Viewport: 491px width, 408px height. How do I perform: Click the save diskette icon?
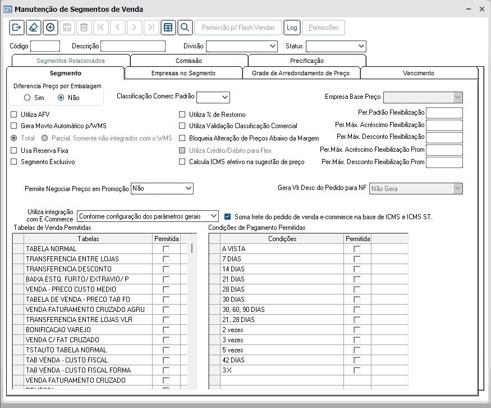click(x=67, y=28)
